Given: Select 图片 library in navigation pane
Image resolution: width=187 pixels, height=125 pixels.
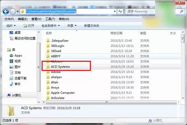Looking at the screenshot, I should [15, 67].
